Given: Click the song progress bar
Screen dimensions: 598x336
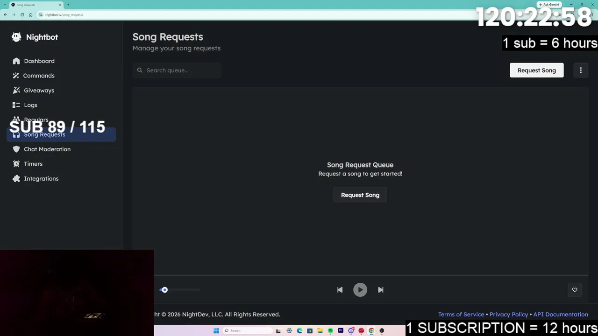Looking at the screenshot, I should [x=371, y=275].
